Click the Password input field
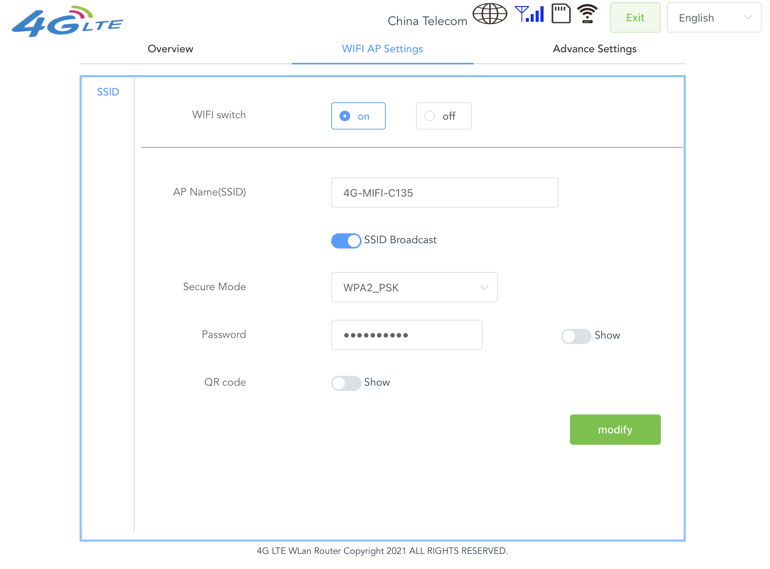Viewport: 770px width, 569px height. (406, 335)
